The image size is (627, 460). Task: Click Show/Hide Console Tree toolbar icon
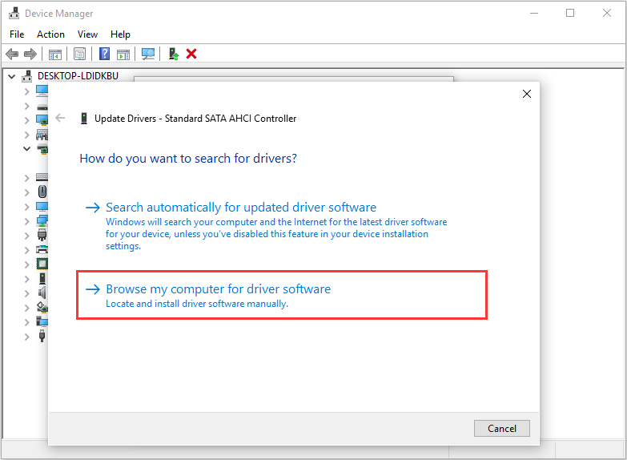coord(54,54)
